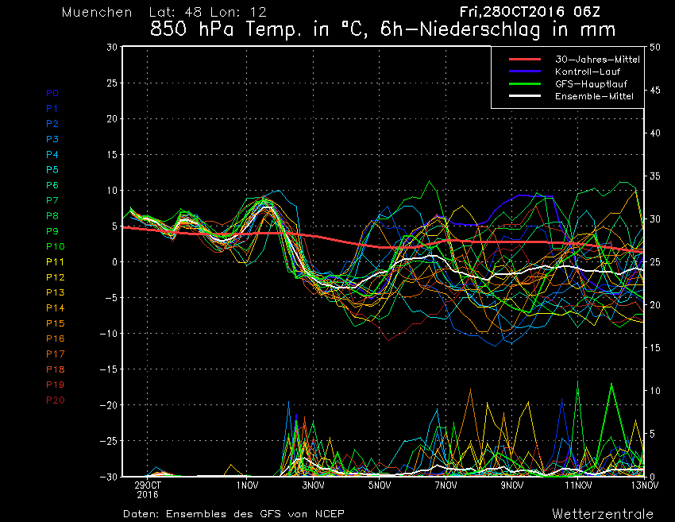Click the 45 precipitation axis value
Image resolution: width=675 pixels, height=522 pixels.
click(x=655, y=90)
